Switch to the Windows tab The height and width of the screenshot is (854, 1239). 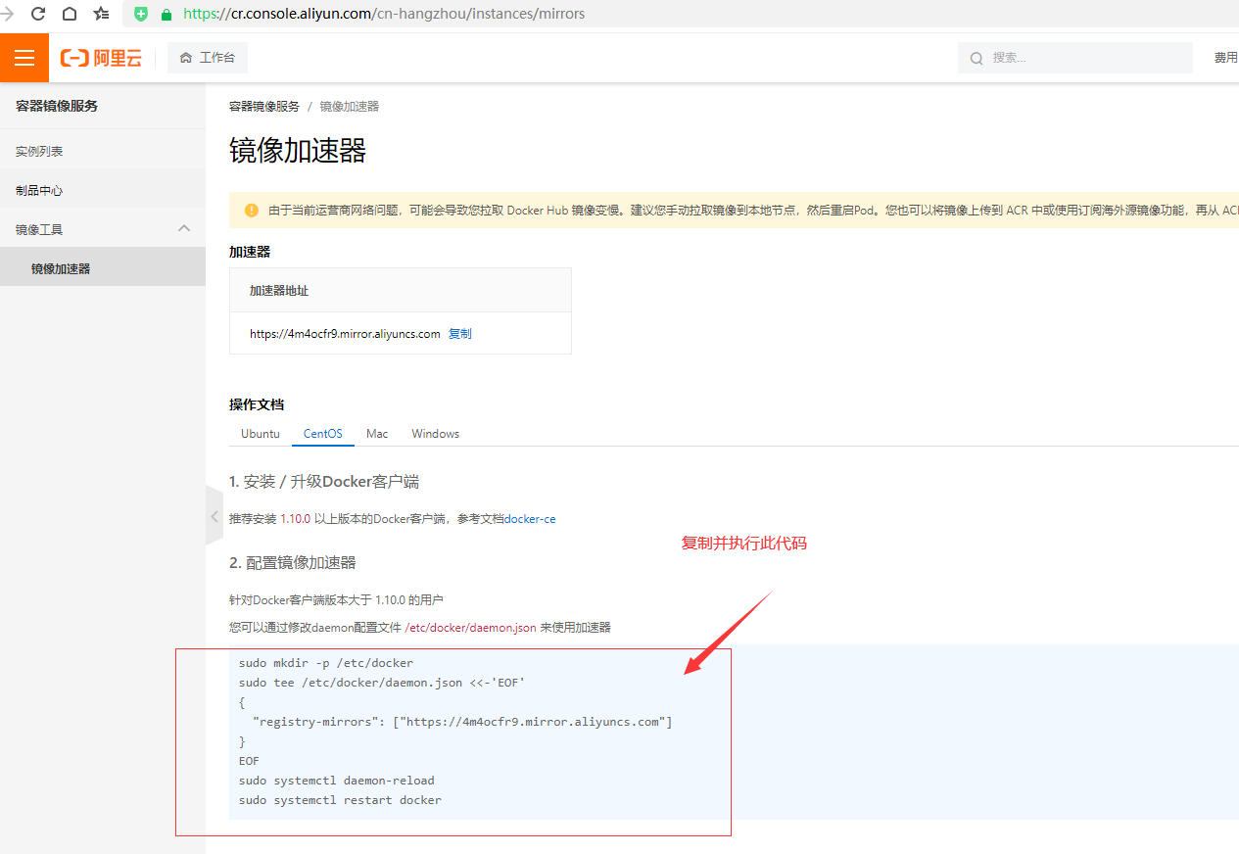435,434
